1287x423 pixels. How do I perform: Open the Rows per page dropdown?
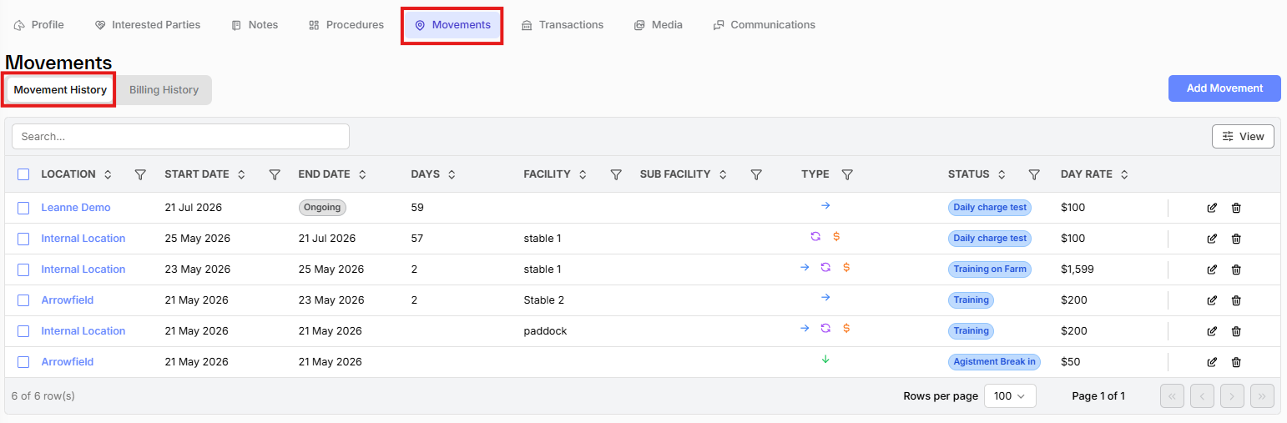1010,395
